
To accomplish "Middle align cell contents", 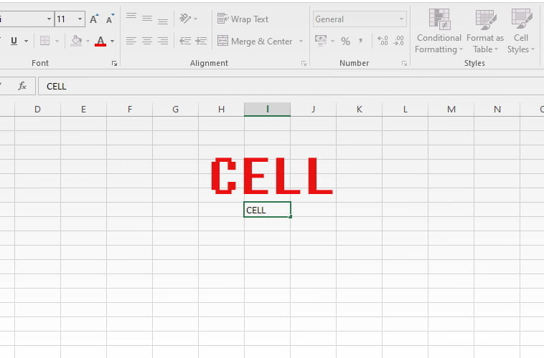I will [x=147, y=18].
